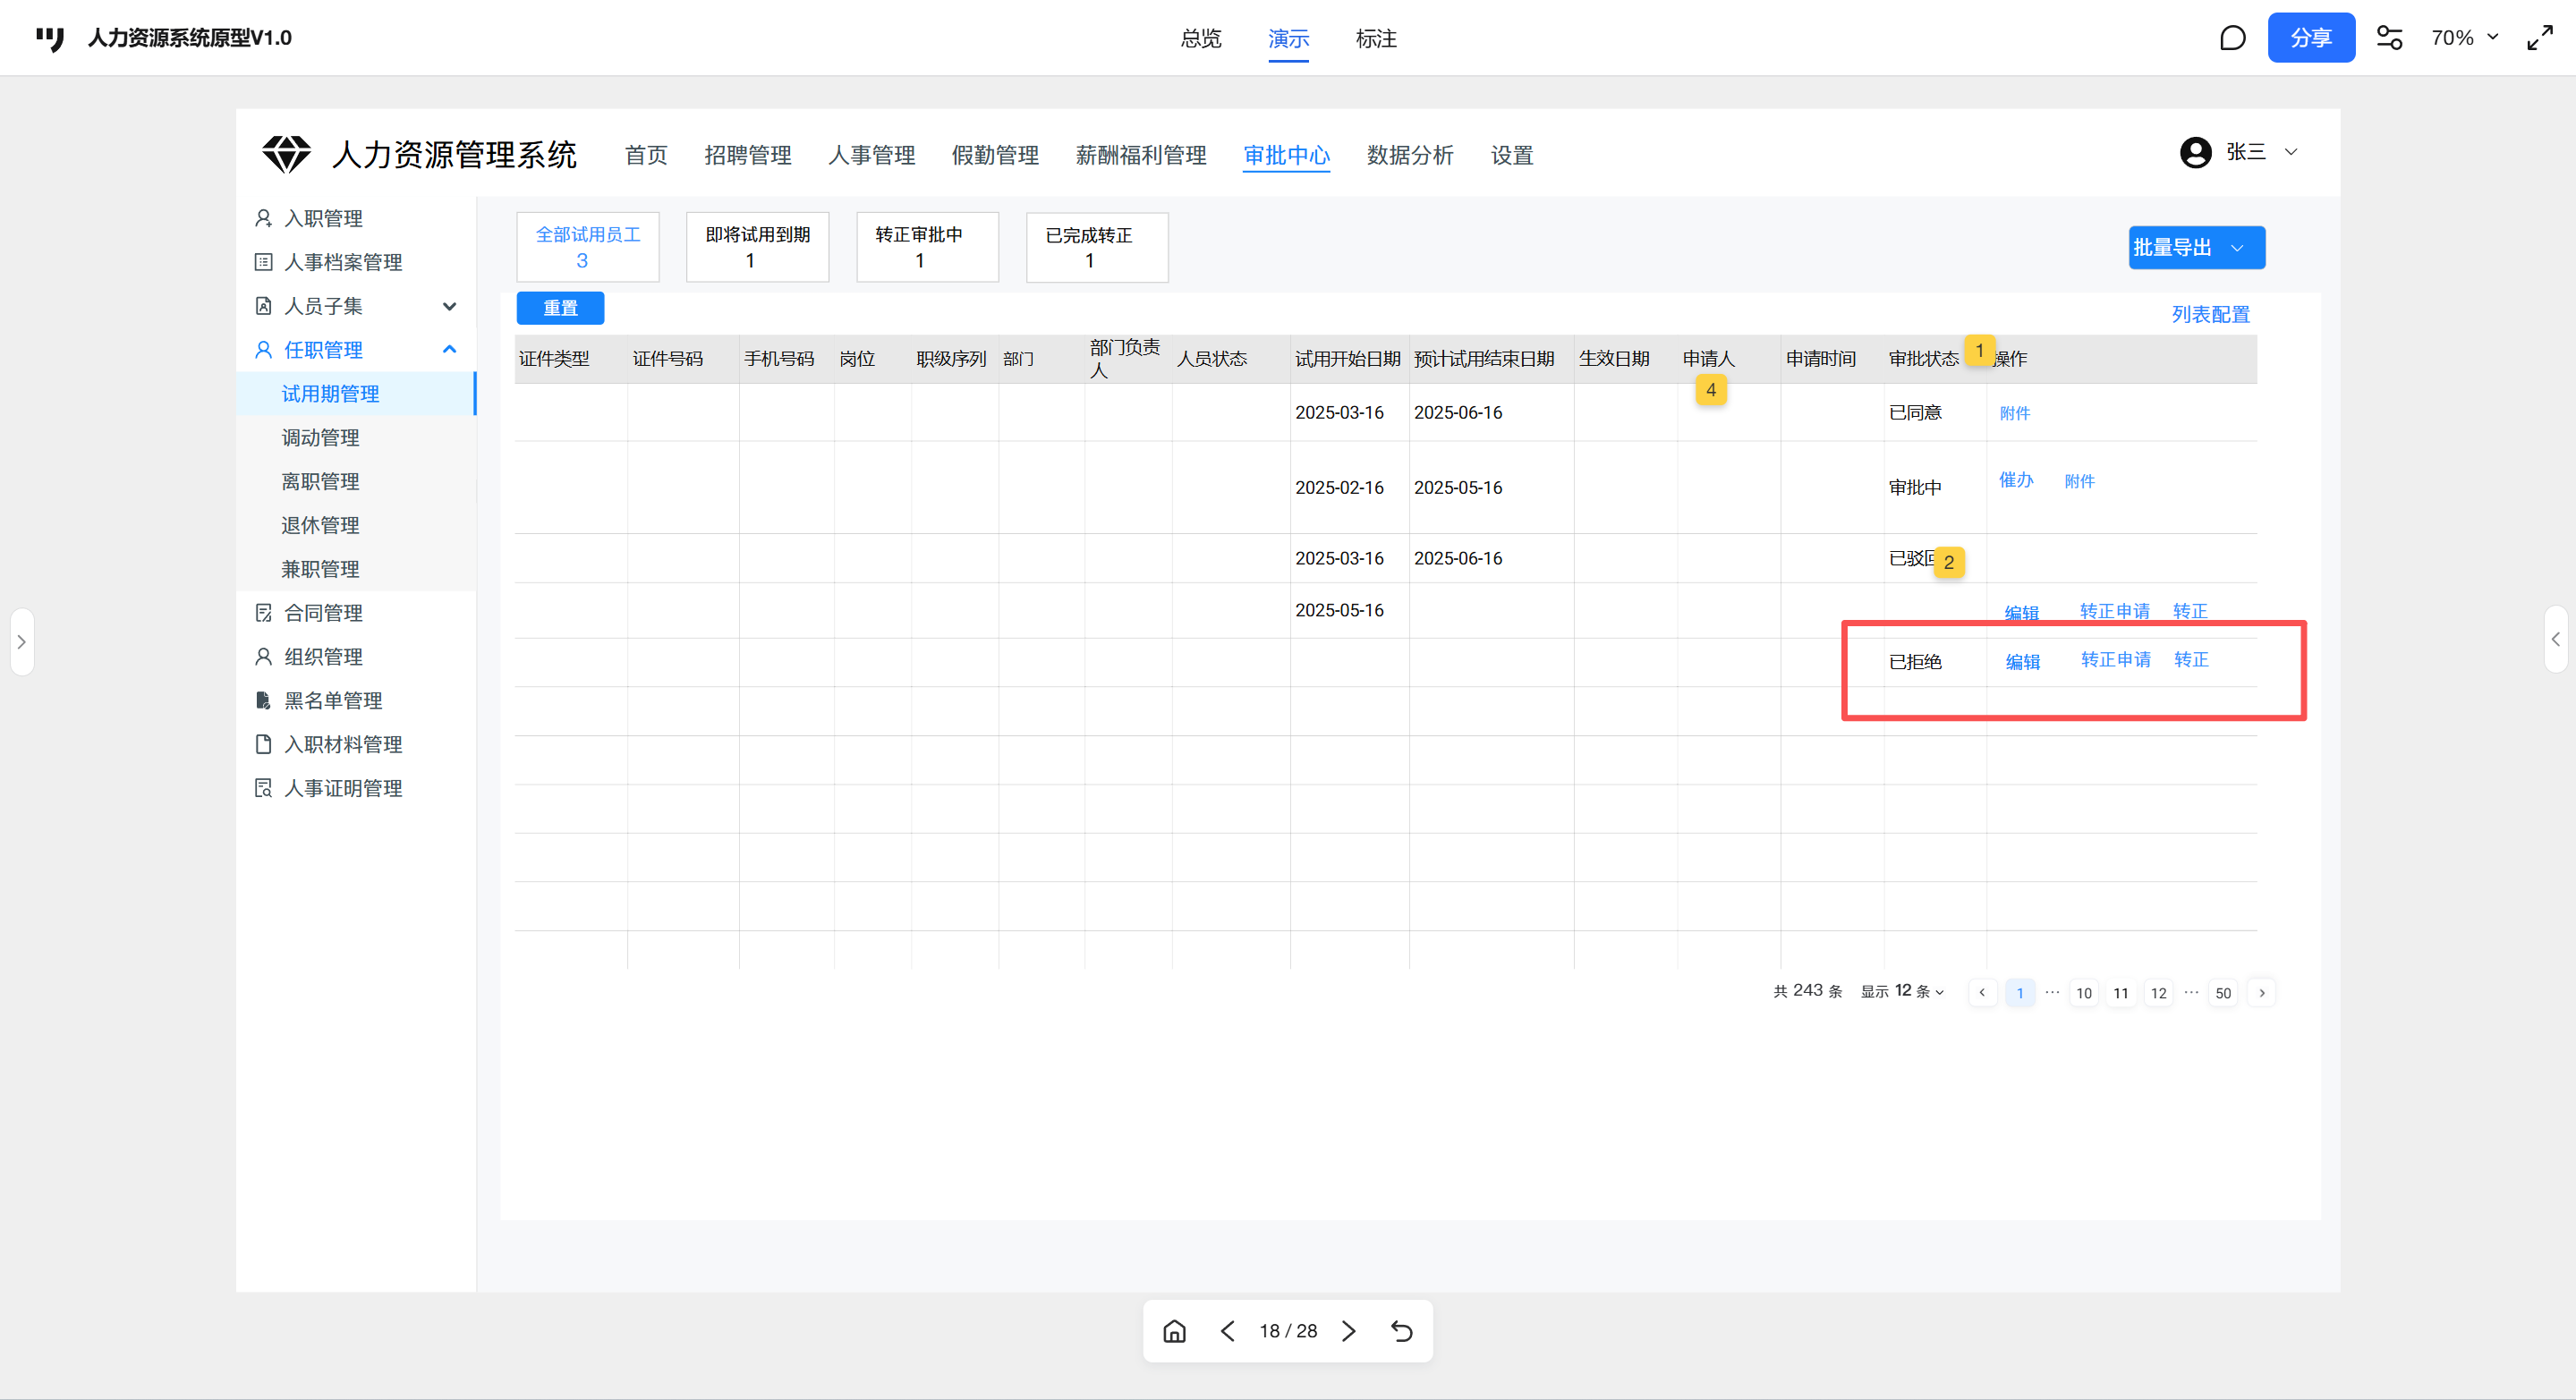Open the presentation settings sliders icon

[x=2389, y=38]
